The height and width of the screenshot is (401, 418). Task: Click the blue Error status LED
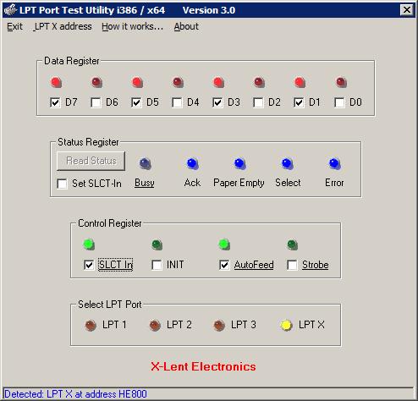pos(335,163)
